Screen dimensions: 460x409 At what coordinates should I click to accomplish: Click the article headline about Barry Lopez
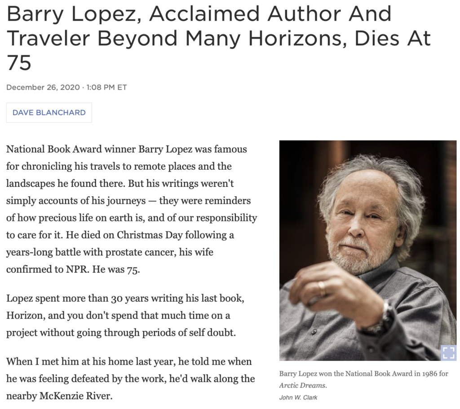218,39
